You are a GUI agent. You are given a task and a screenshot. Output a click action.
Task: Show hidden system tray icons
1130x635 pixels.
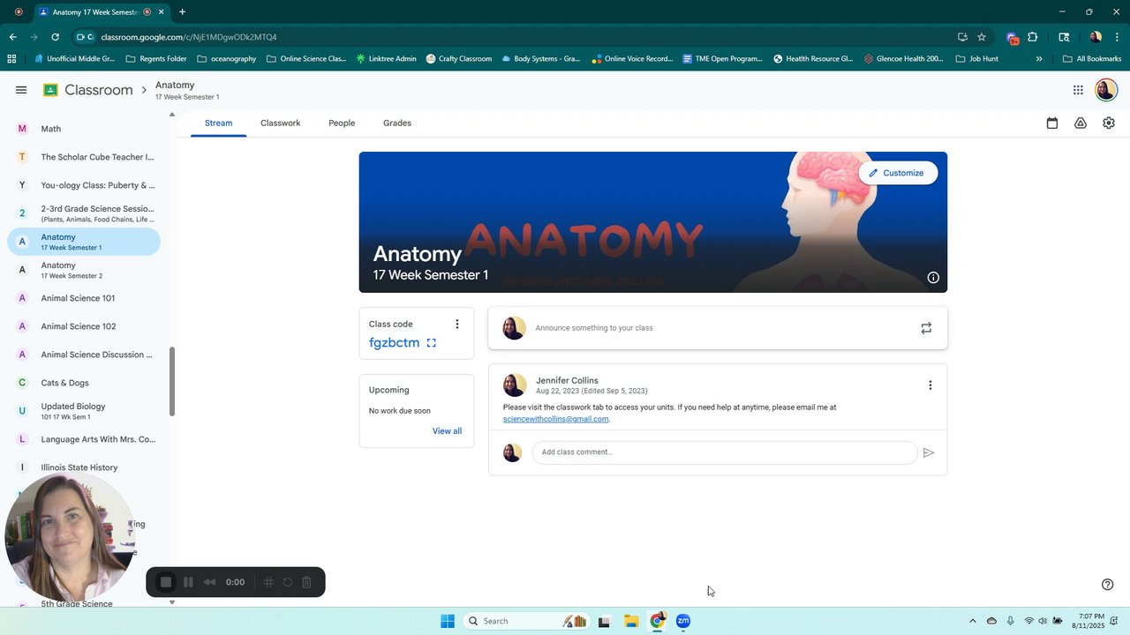tap(973, 621)
